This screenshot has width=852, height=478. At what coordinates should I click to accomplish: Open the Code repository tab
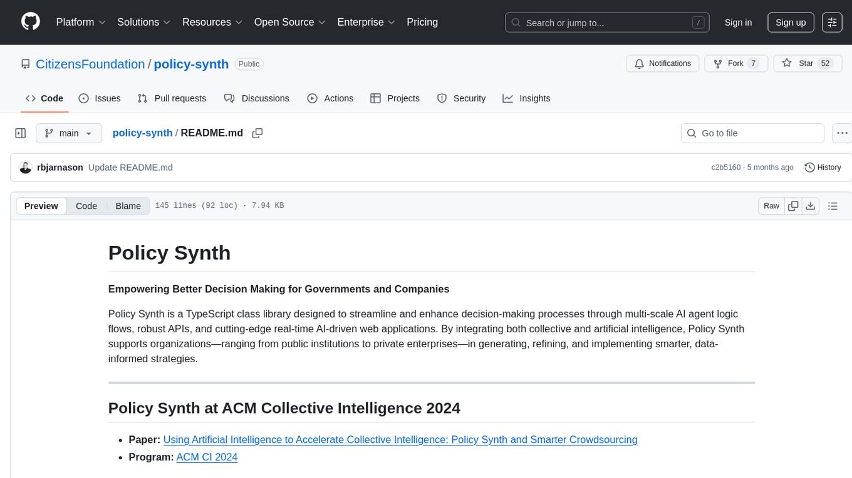click(x=44, y=98)
